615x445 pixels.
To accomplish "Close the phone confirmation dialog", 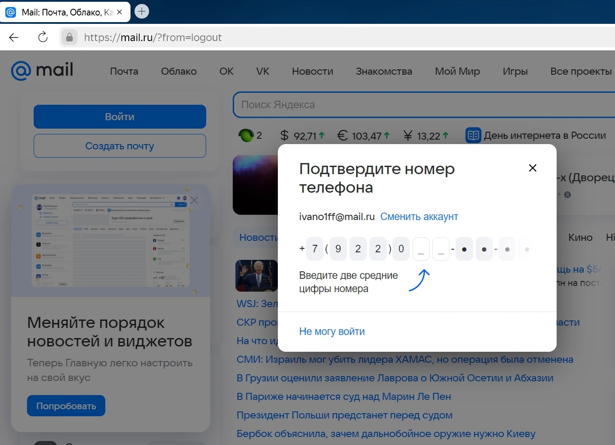I will 533,168.
